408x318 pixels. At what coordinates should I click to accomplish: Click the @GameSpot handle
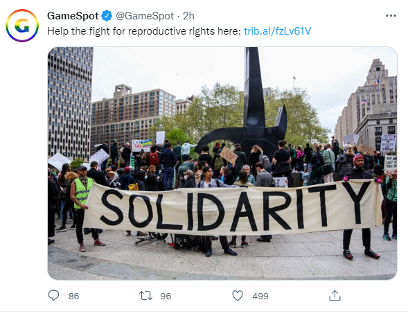point(145,16)
